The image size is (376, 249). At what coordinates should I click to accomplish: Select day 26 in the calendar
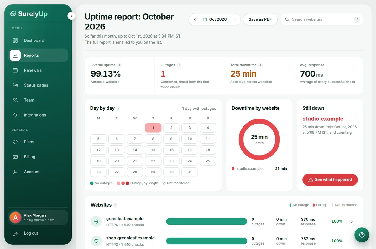[x=98, y=172]
